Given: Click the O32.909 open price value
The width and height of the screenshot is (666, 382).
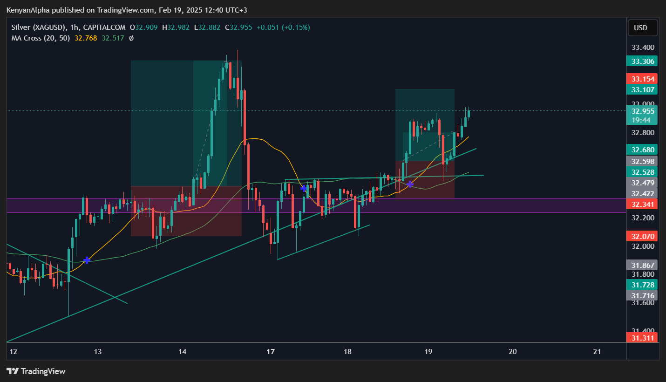Looking at the screenshot, I should coord(143,27).
